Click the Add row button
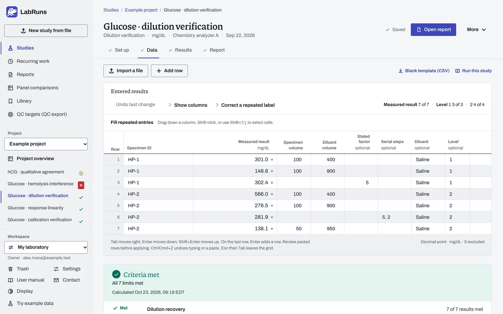Image resolution: width=503 pixels, height=314 pixels. (x=169, y=71)
